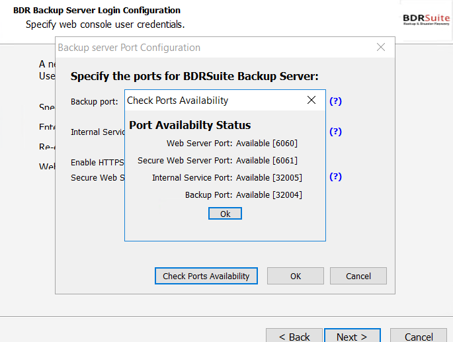Image resolution: width=453 pixels, height=342 pixels.
Task: Proceed with the Next button
Action: [x=352, y=336]
